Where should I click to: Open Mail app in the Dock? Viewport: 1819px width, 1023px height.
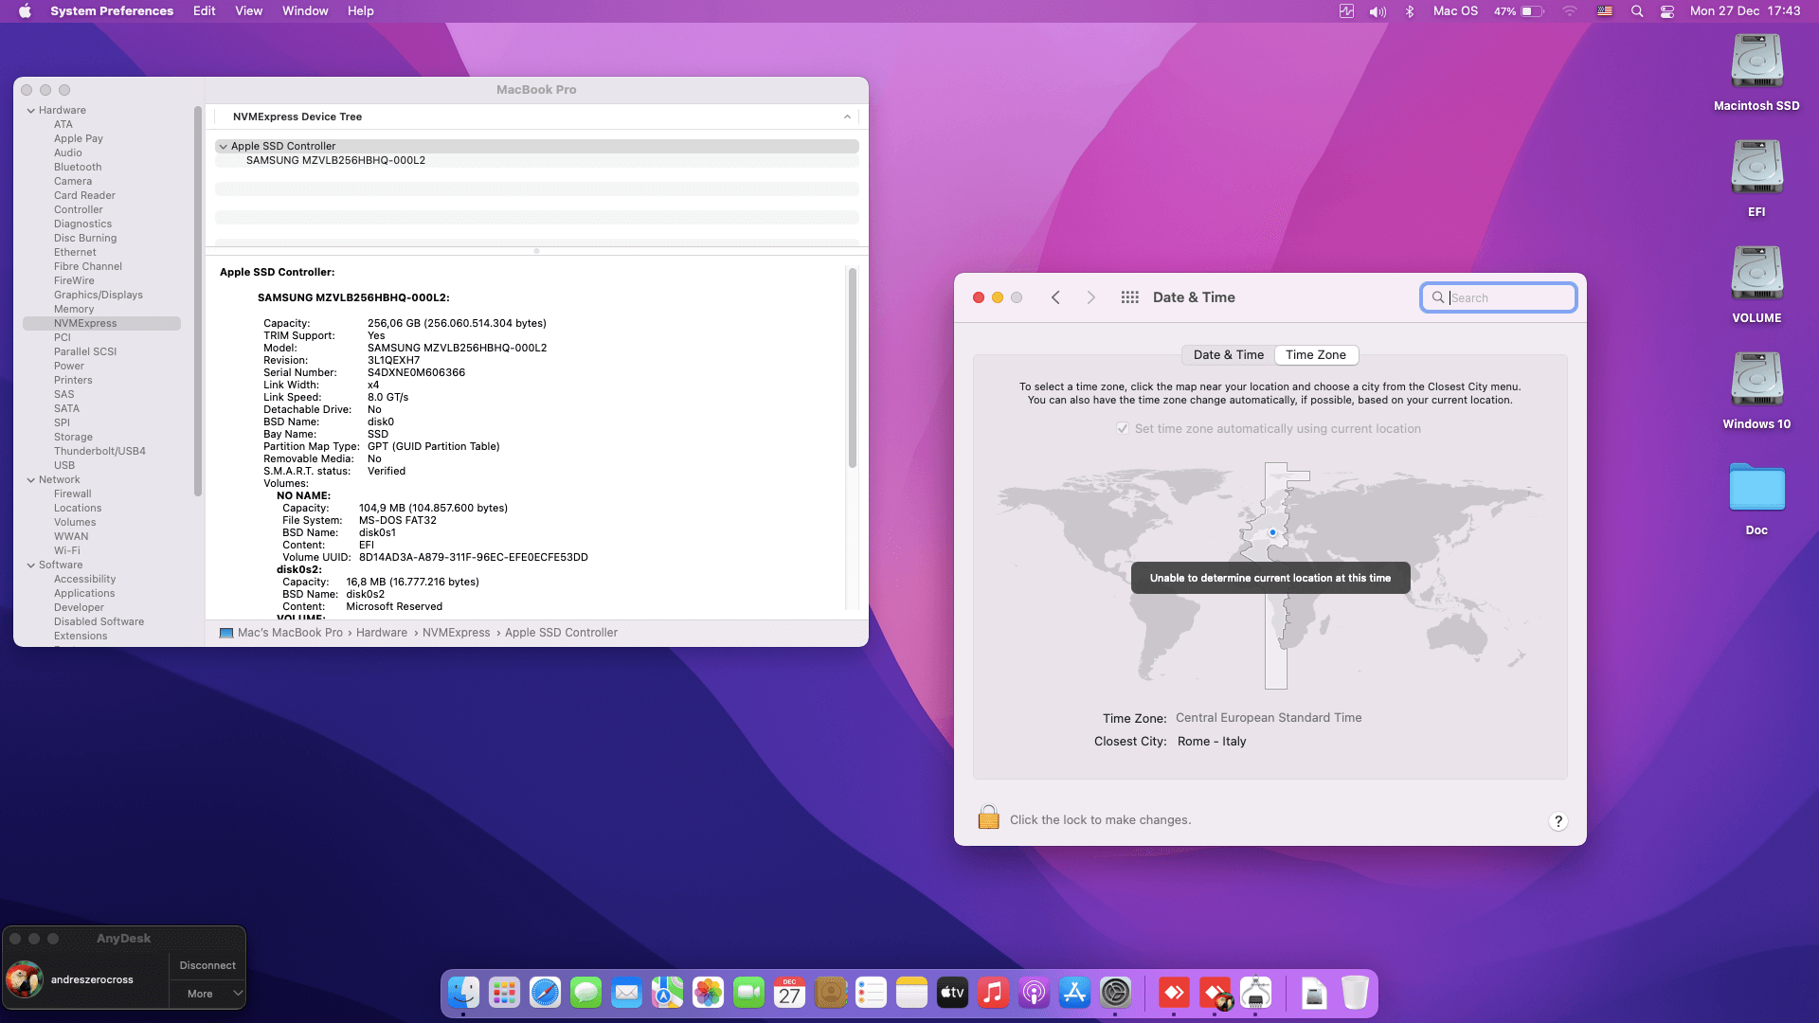pyautogui.click(x=626, y=993)
